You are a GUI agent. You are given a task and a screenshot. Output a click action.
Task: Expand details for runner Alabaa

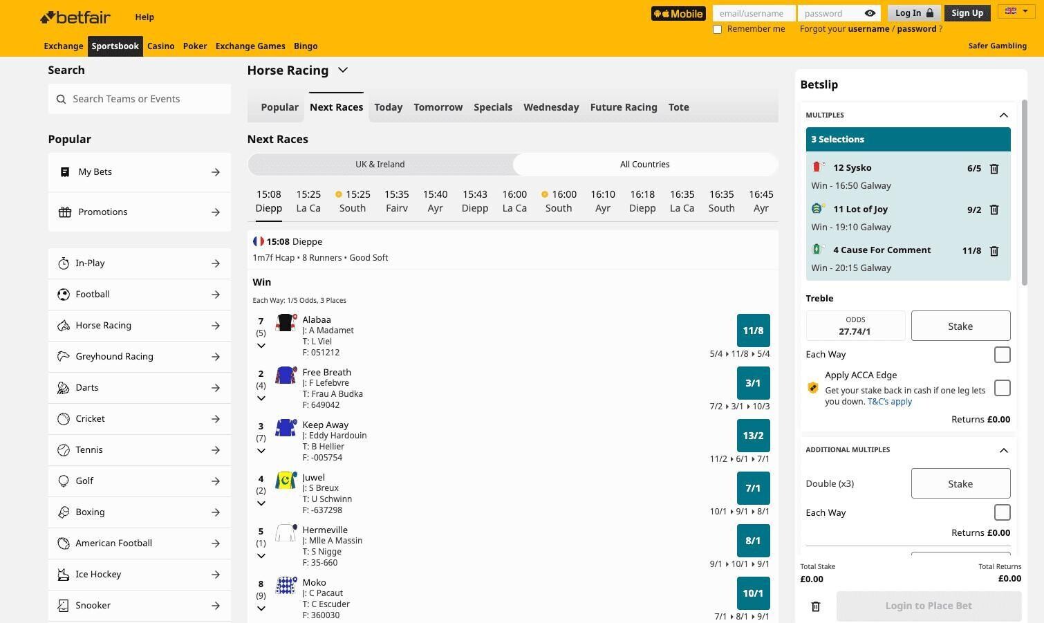pos(261,346)
